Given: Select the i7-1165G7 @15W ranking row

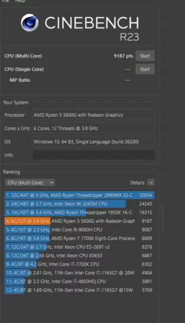Looking at the screenshot, I should point(79,290).
